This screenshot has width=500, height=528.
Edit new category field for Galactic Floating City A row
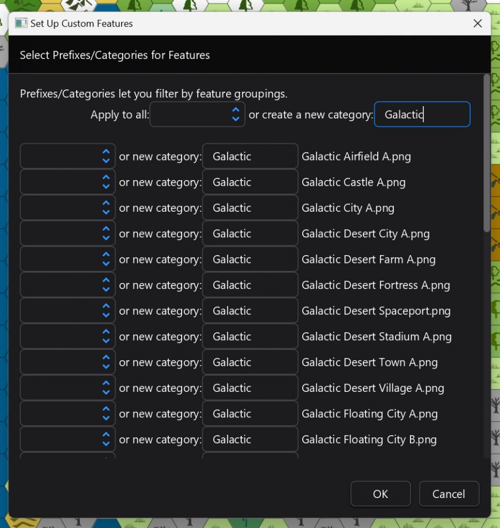coord(249,414)
